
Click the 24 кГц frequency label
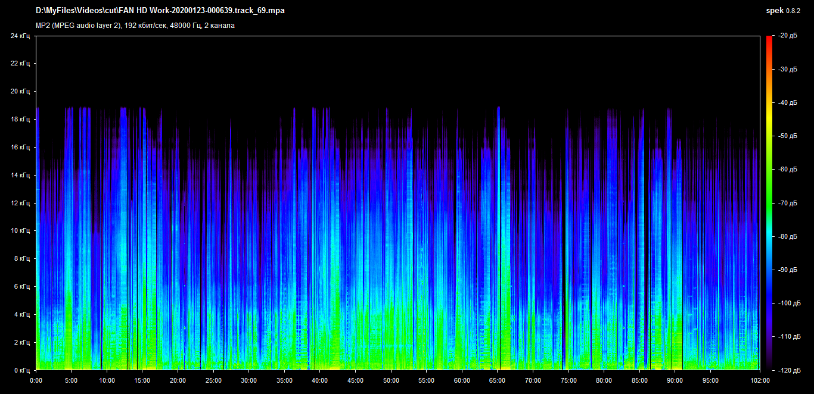point(20,36)
